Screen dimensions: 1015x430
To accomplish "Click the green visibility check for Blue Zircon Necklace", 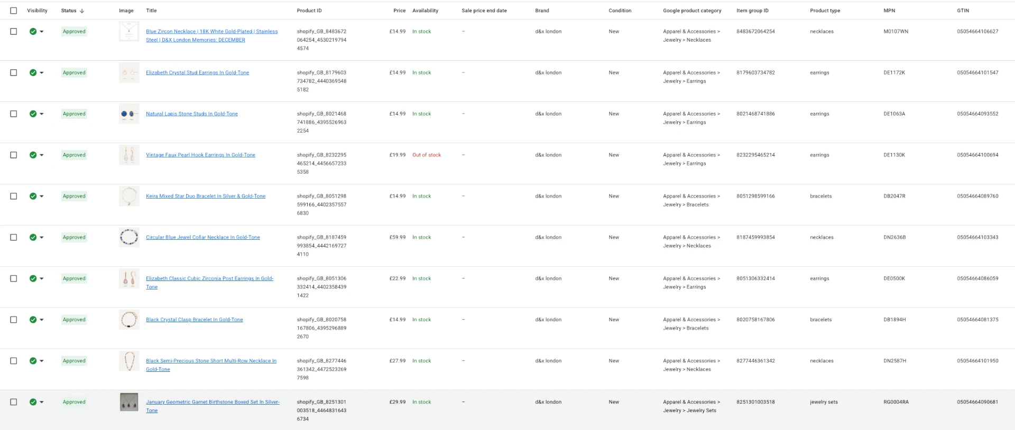I will pos(33,32).
